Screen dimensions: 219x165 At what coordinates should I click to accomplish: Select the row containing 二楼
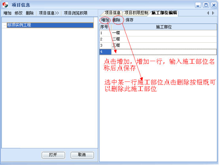tap(158, 39)
